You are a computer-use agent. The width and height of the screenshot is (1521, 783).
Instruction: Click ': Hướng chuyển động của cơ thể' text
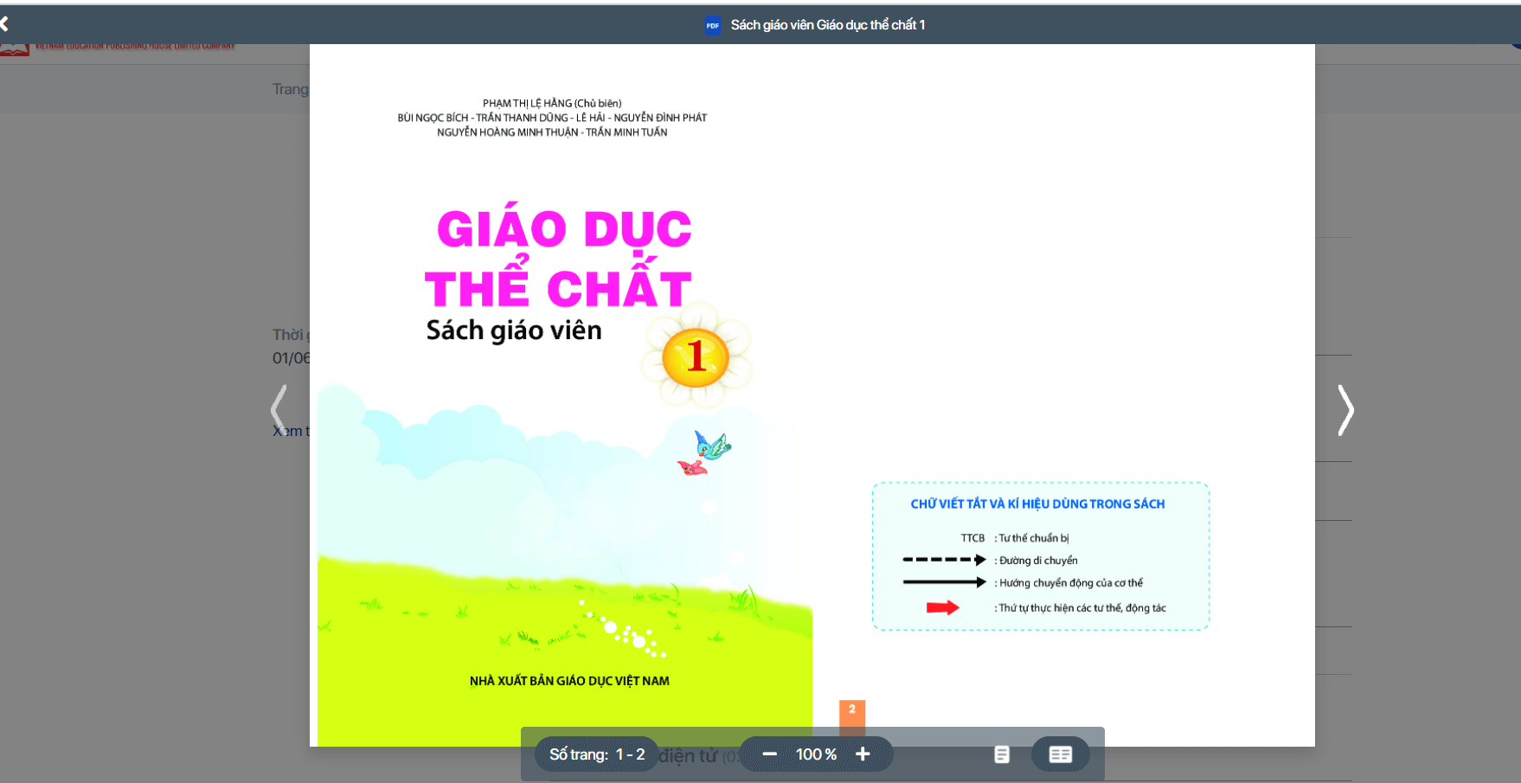[1069, 583]
